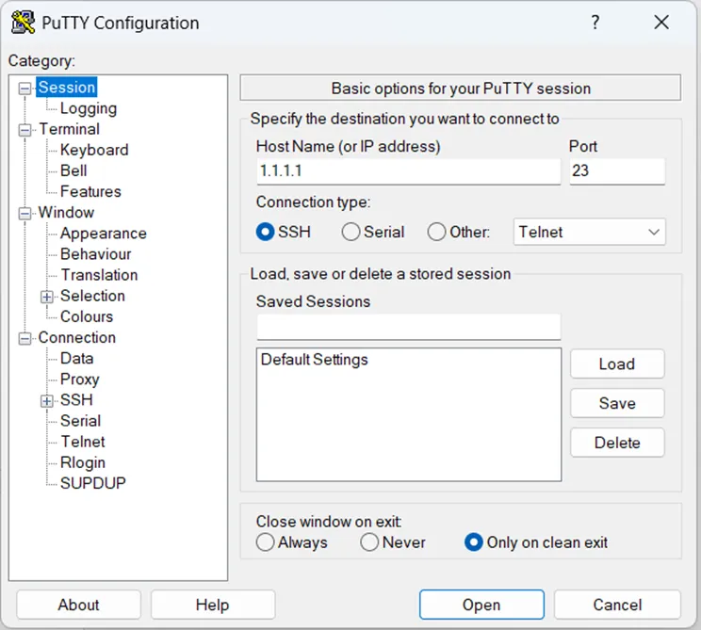
Task: Open Behaviour settings in tree
Action: coord(96,253)
